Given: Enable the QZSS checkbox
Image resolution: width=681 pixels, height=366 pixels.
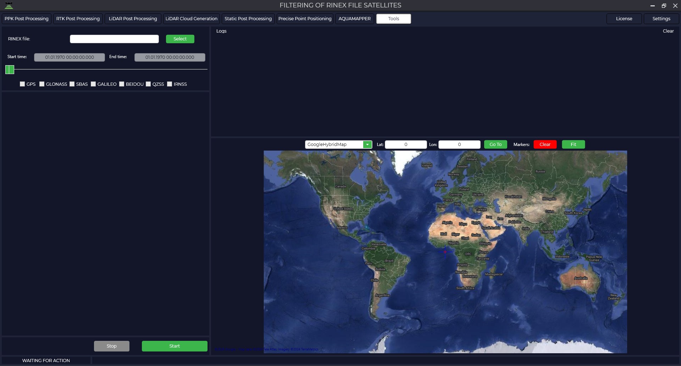Looking at the screenshot, I should [148, 84].
